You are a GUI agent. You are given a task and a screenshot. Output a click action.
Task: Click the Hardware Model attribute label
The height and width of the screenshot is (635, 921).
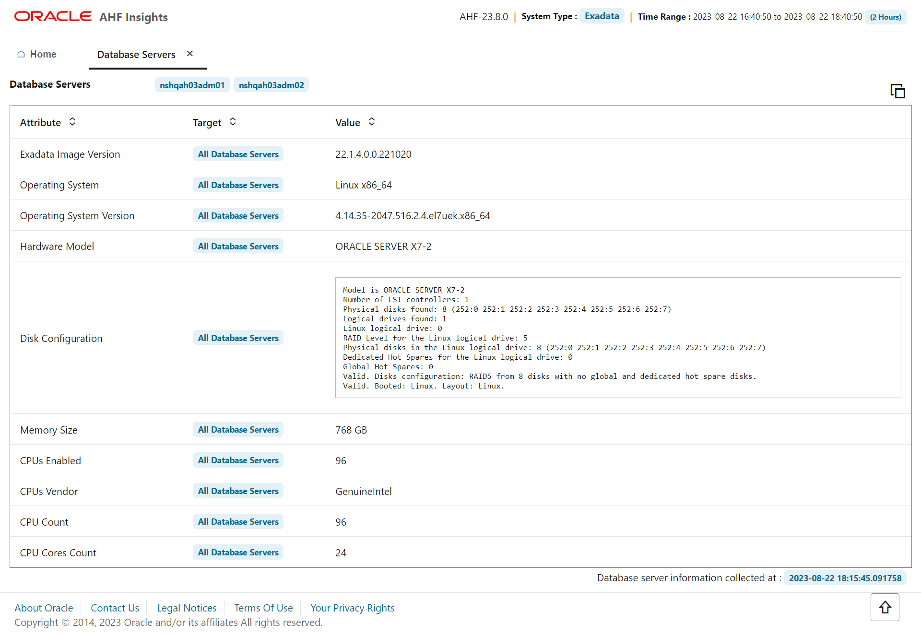pos(57,247)
